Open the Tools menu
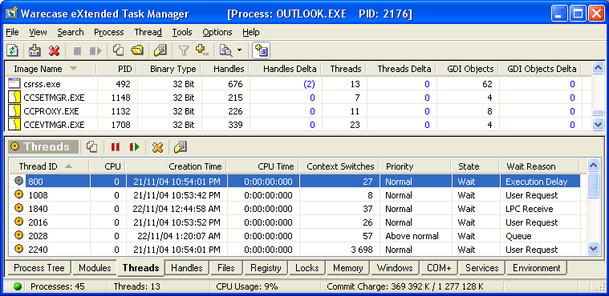 182,32
